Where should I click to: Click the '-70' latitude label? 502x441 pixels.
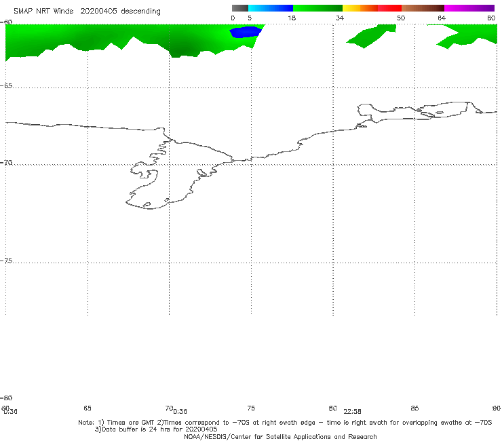pyautogui.click(x=6, y=163)
